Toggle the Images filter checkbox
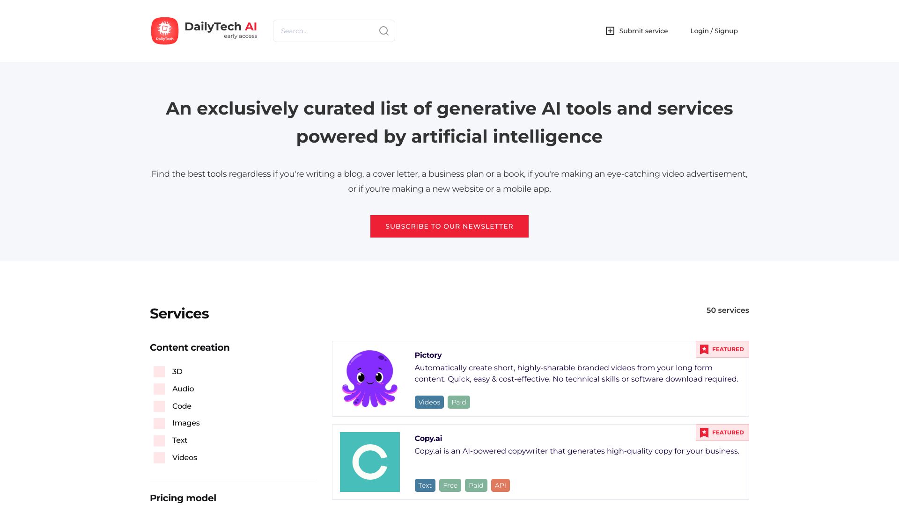The width and height of the screenshot is (899, 505). click(159, 423)
